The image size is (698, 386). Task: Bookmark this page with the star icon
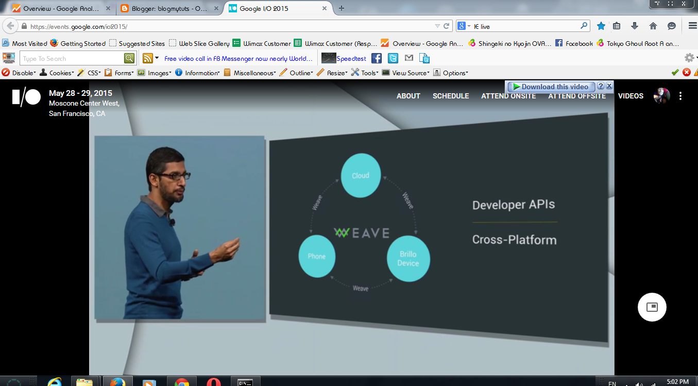coord(601,26)
